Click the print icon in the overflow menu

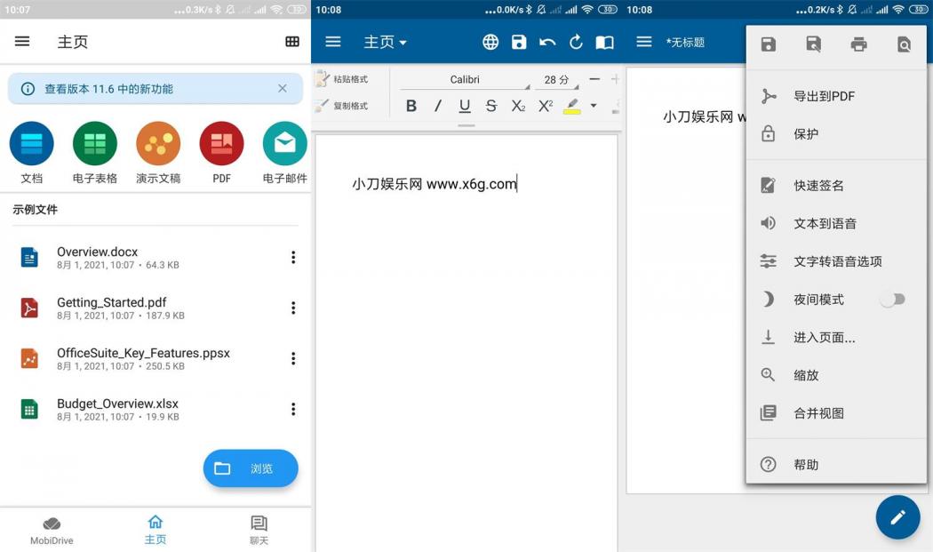[858, 44]
